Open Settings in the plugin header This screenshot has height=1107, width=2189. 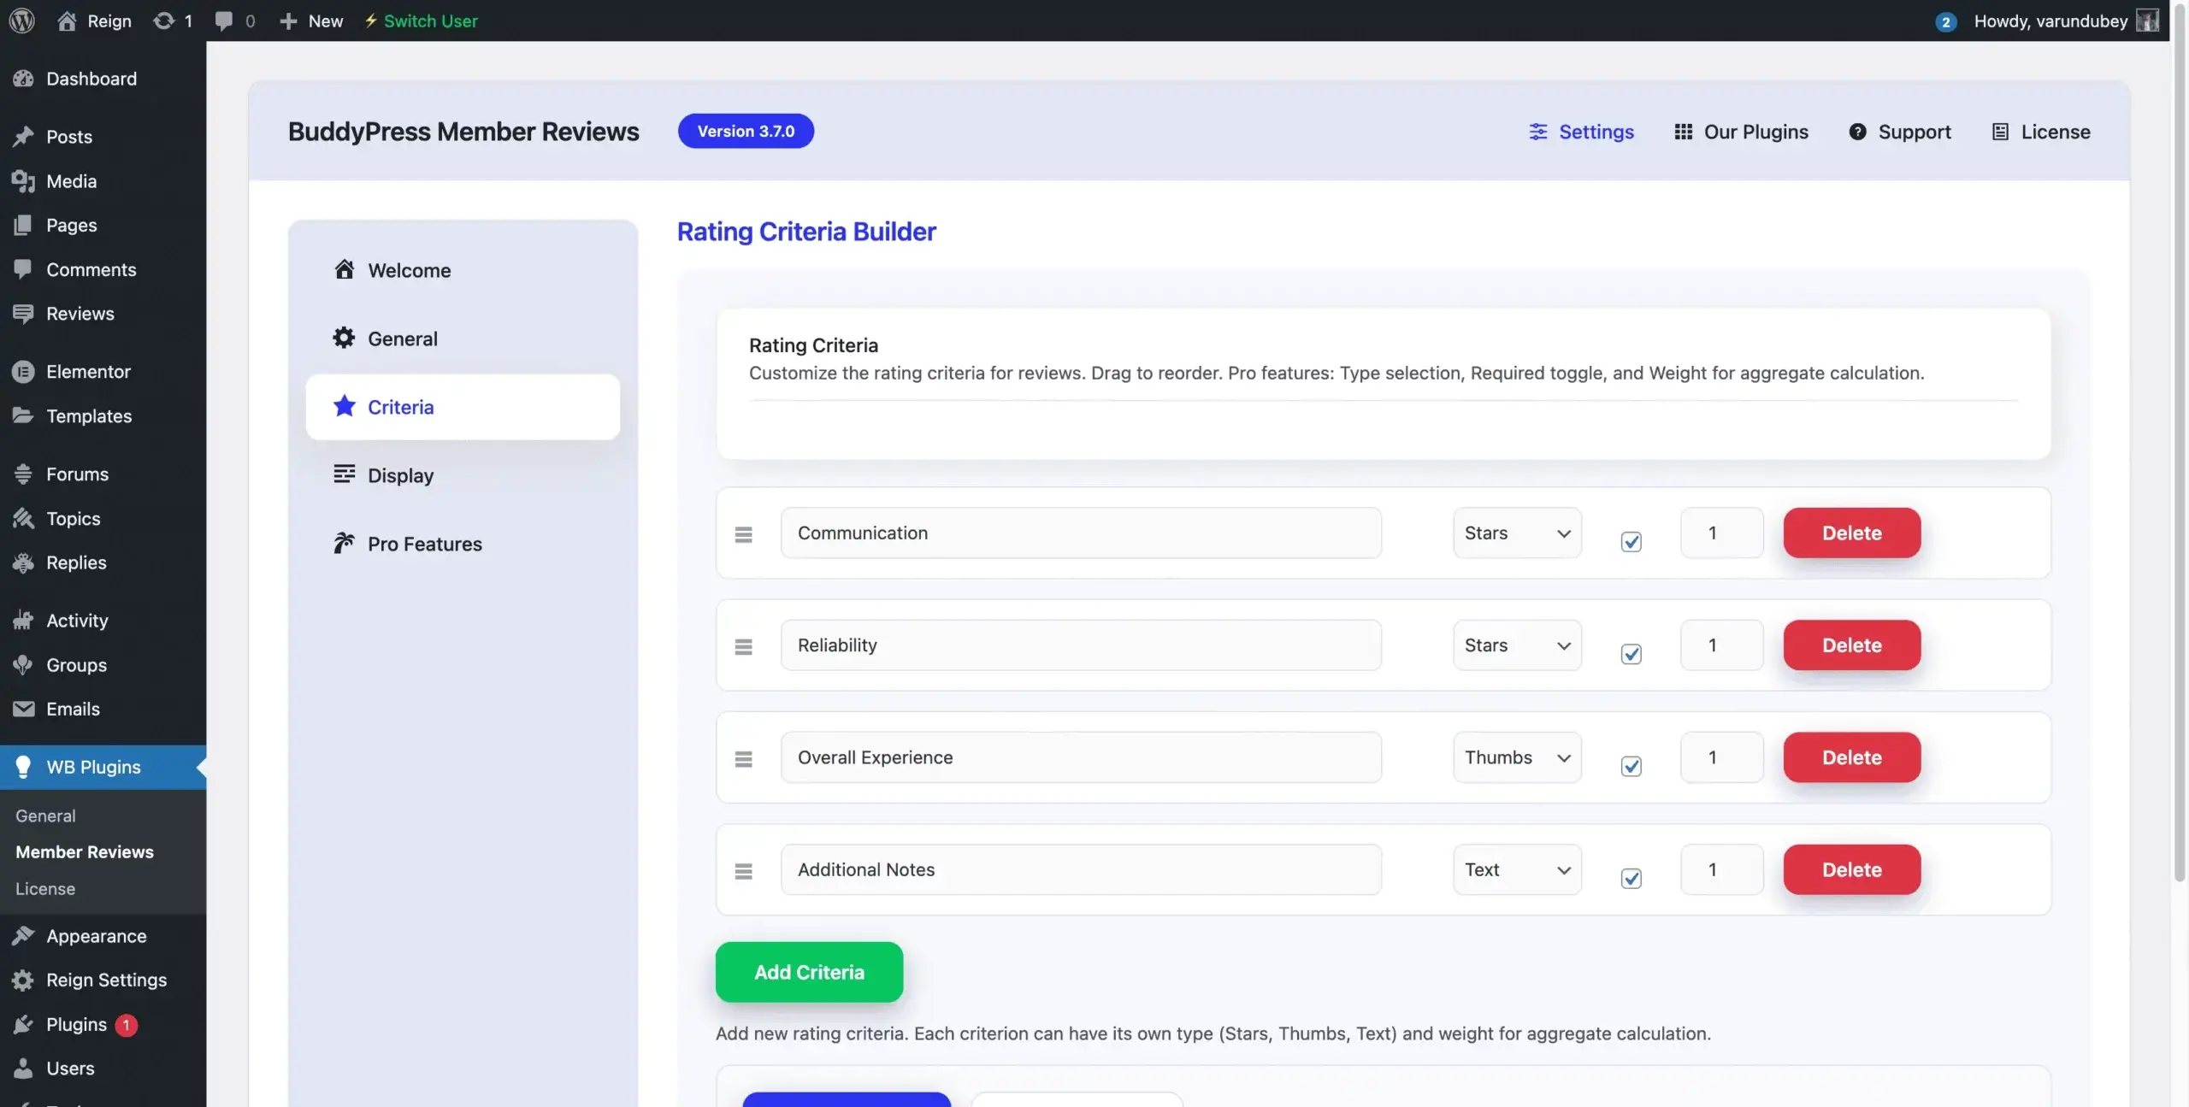pos(1581,132)
